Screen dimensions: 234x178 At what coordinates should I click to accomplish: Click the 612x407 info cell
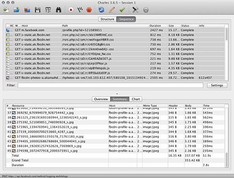[205, 78]
